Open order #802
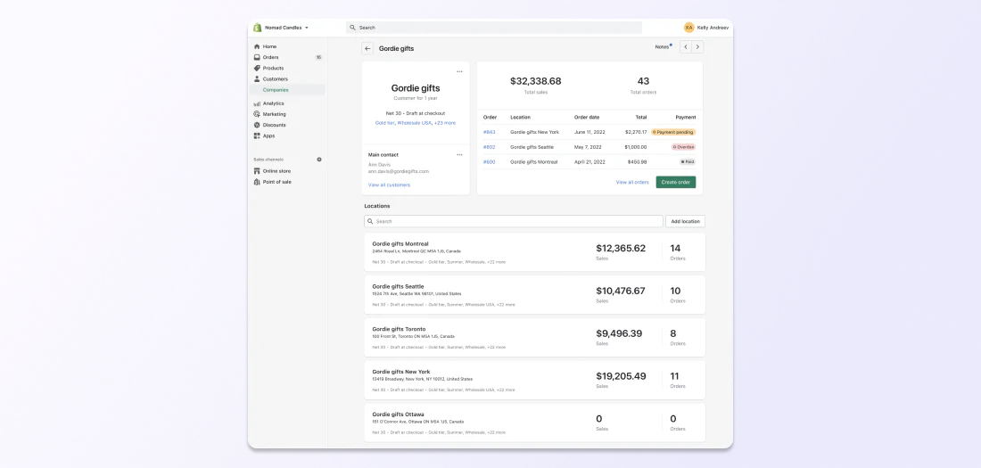The width and height of the screenshot is (981, 468). click(490, 147)
